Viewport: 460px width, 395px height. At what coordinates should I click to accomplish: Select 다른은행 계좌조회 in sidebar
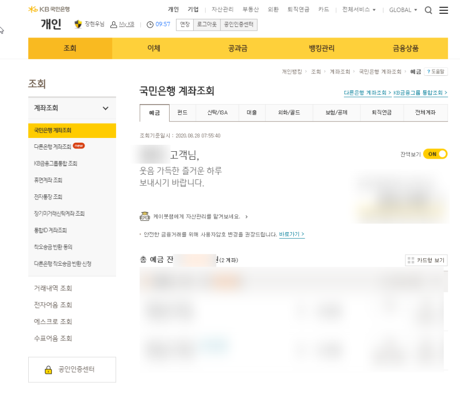[52, 147]
